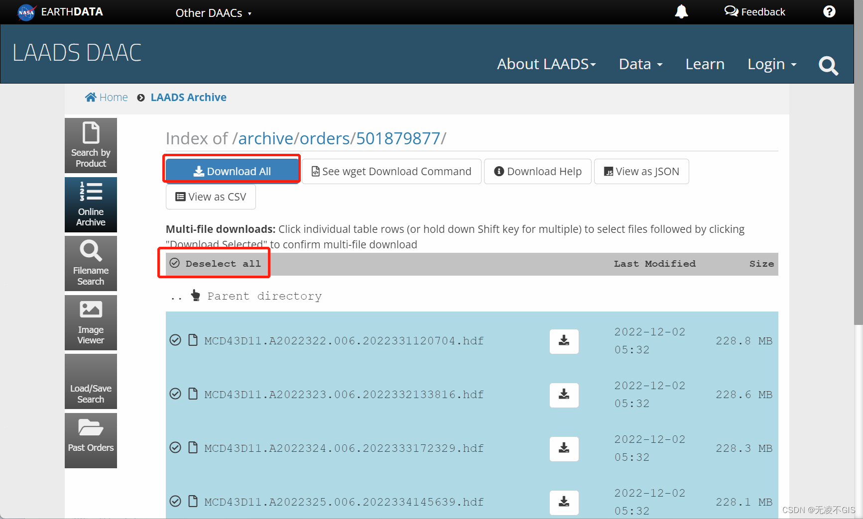The height and width of the screenshot is (519, 863).
Task: Sort by Size column header
Action: pos(761,264)
